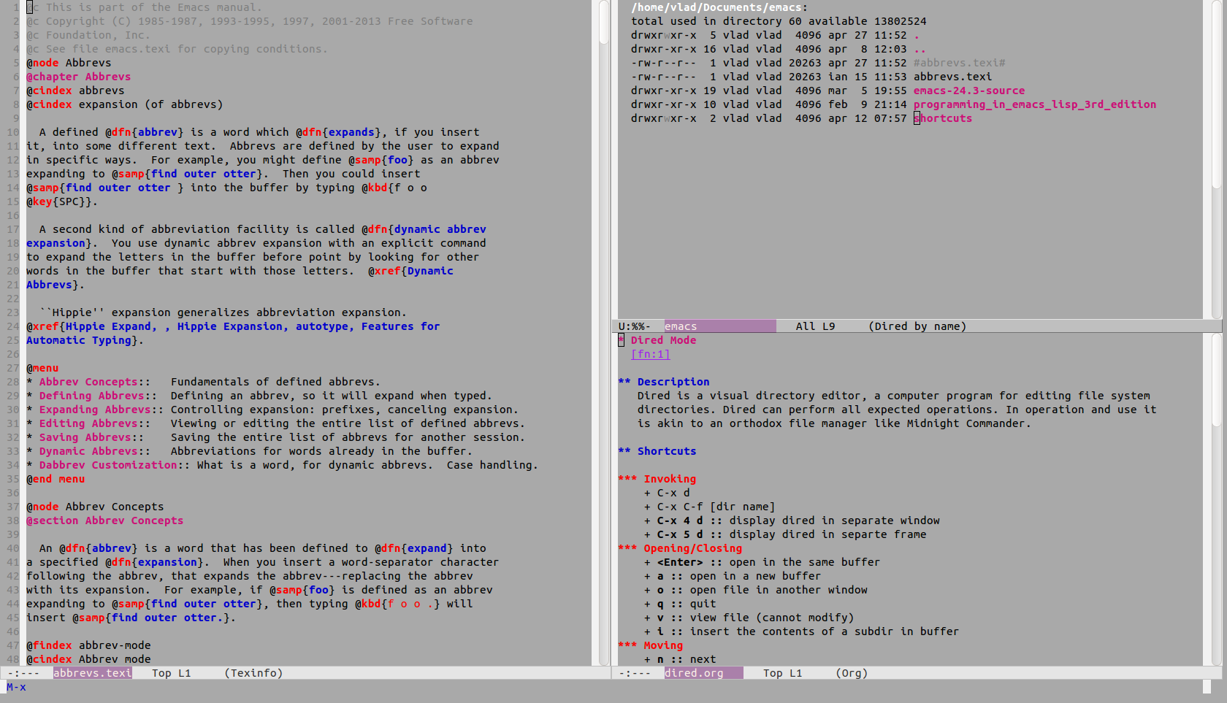Click abbrevs.texi buffer name in mode line

[93, 673]
